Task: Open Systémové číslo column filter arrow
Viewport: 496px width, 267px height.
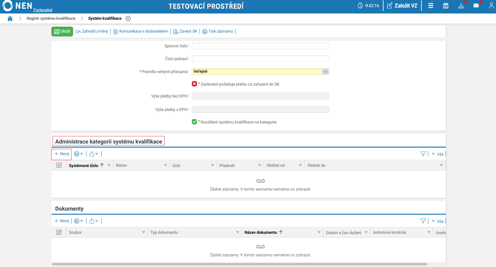Action: 109,165
